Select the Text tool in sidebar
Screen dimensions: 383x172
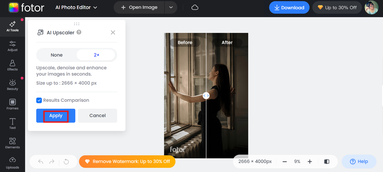point(13,124)
